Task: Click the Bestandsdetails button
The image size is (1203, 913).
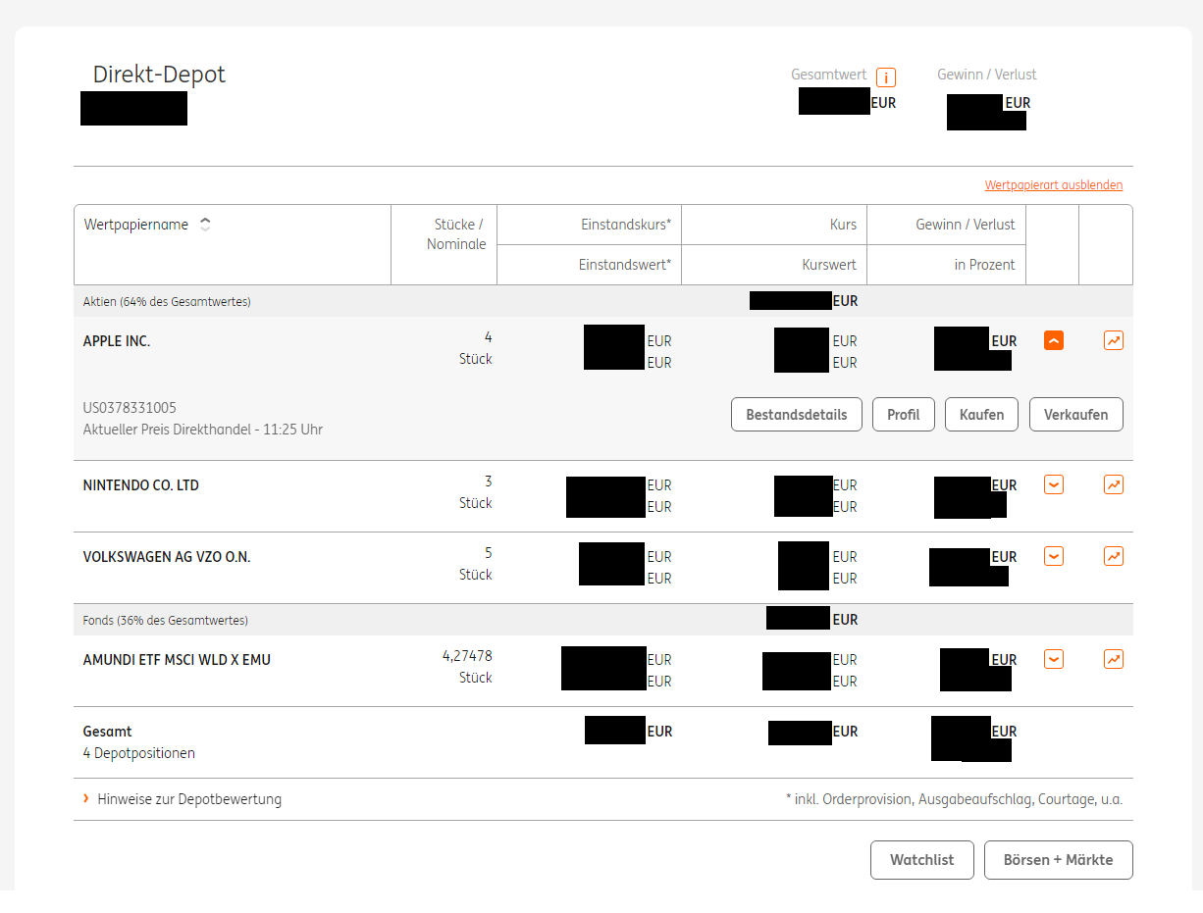Action: coord(797,414)
